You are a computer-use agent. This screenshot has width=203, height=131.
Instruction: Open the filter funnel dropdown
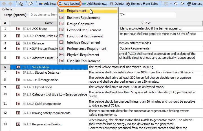[x=122, y=15]
